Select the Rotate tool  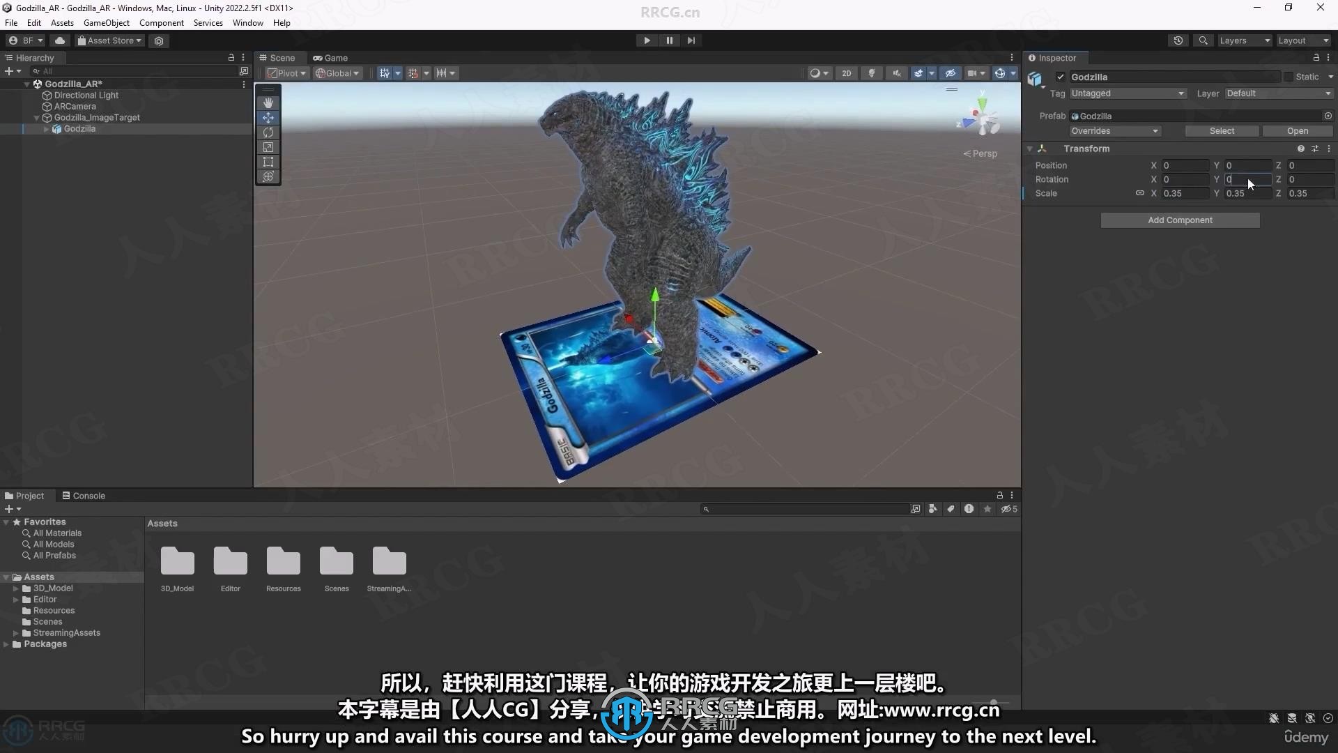(x=268, y=132)
